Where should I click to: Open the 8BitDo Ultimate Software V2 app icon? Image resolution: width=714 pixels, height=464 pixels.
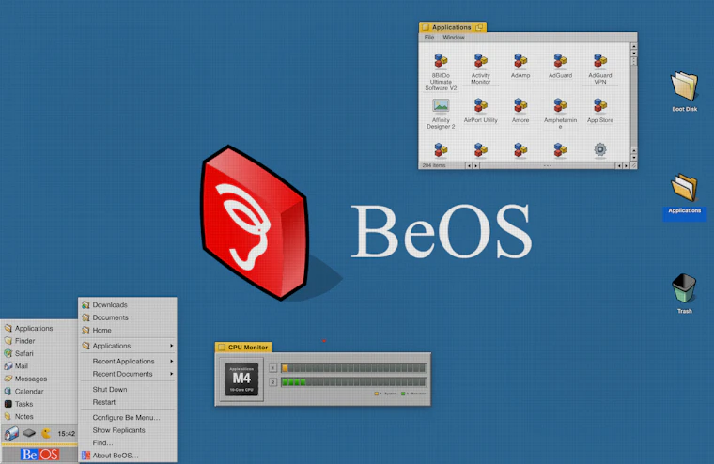(441, 61)
